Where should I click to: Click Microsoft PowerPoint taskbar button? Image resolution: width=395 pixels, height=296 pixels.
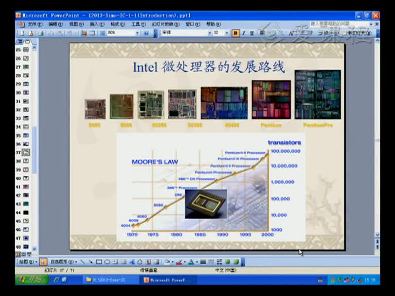[x=168, y=280]
